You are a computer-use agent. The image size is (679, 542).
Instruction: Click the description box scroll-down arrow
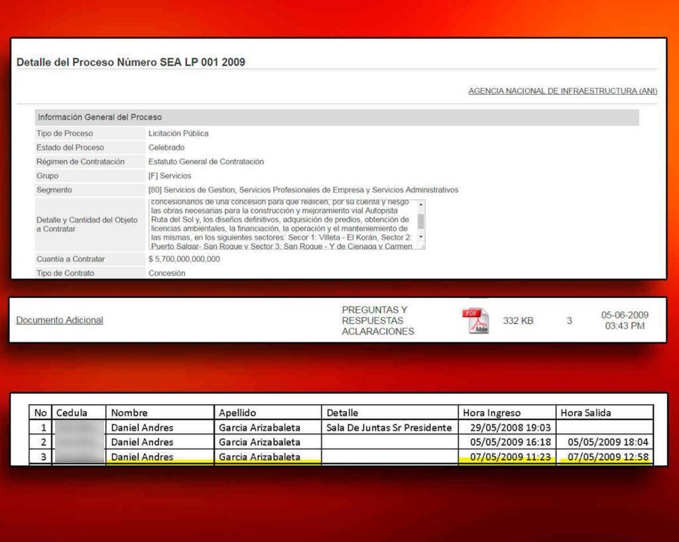coord(421,237)
